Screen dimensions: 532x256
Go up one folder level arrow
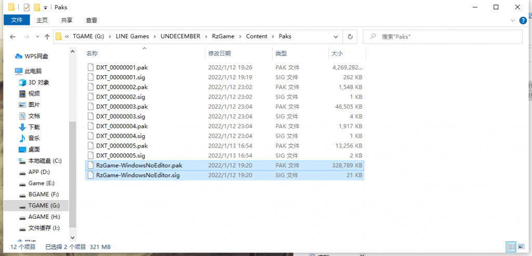pos(47,37)
